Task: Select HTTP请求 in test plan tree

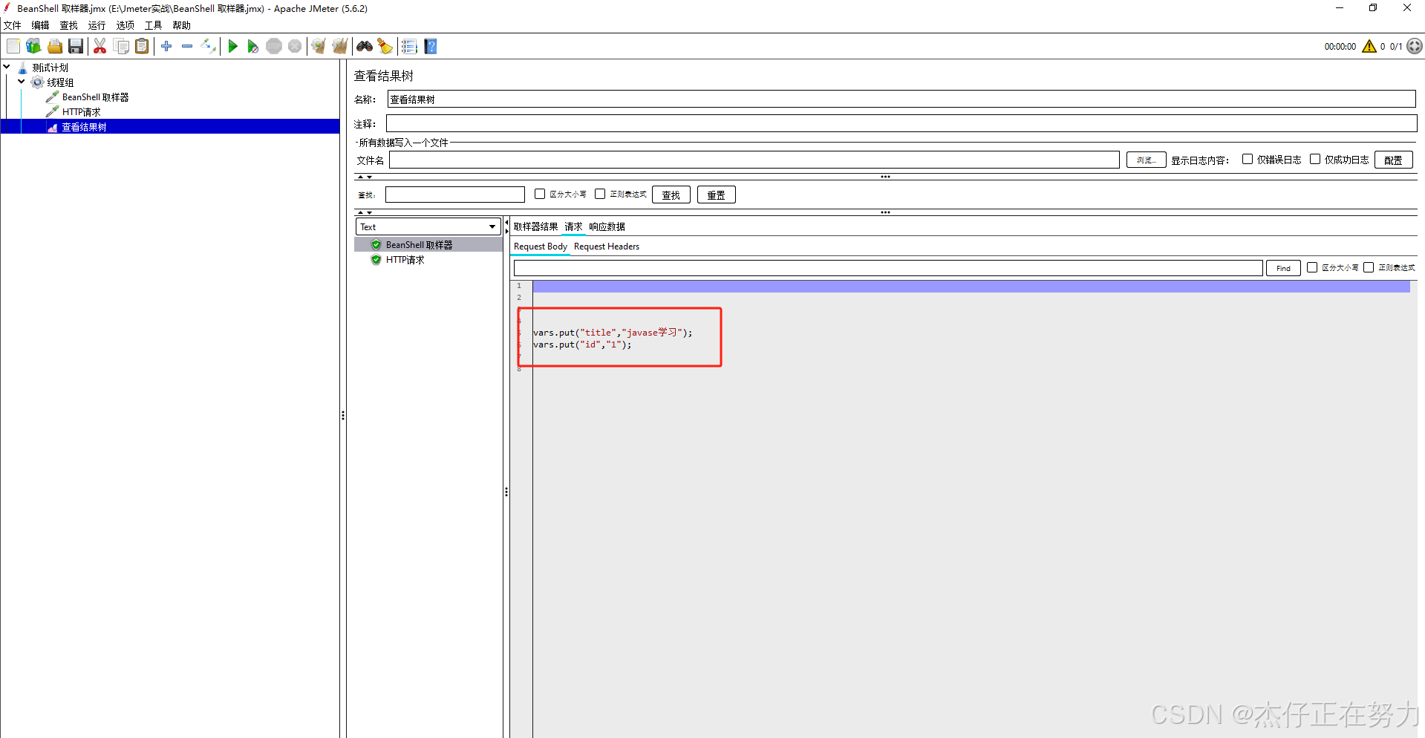Action: (x=81, y=112)
